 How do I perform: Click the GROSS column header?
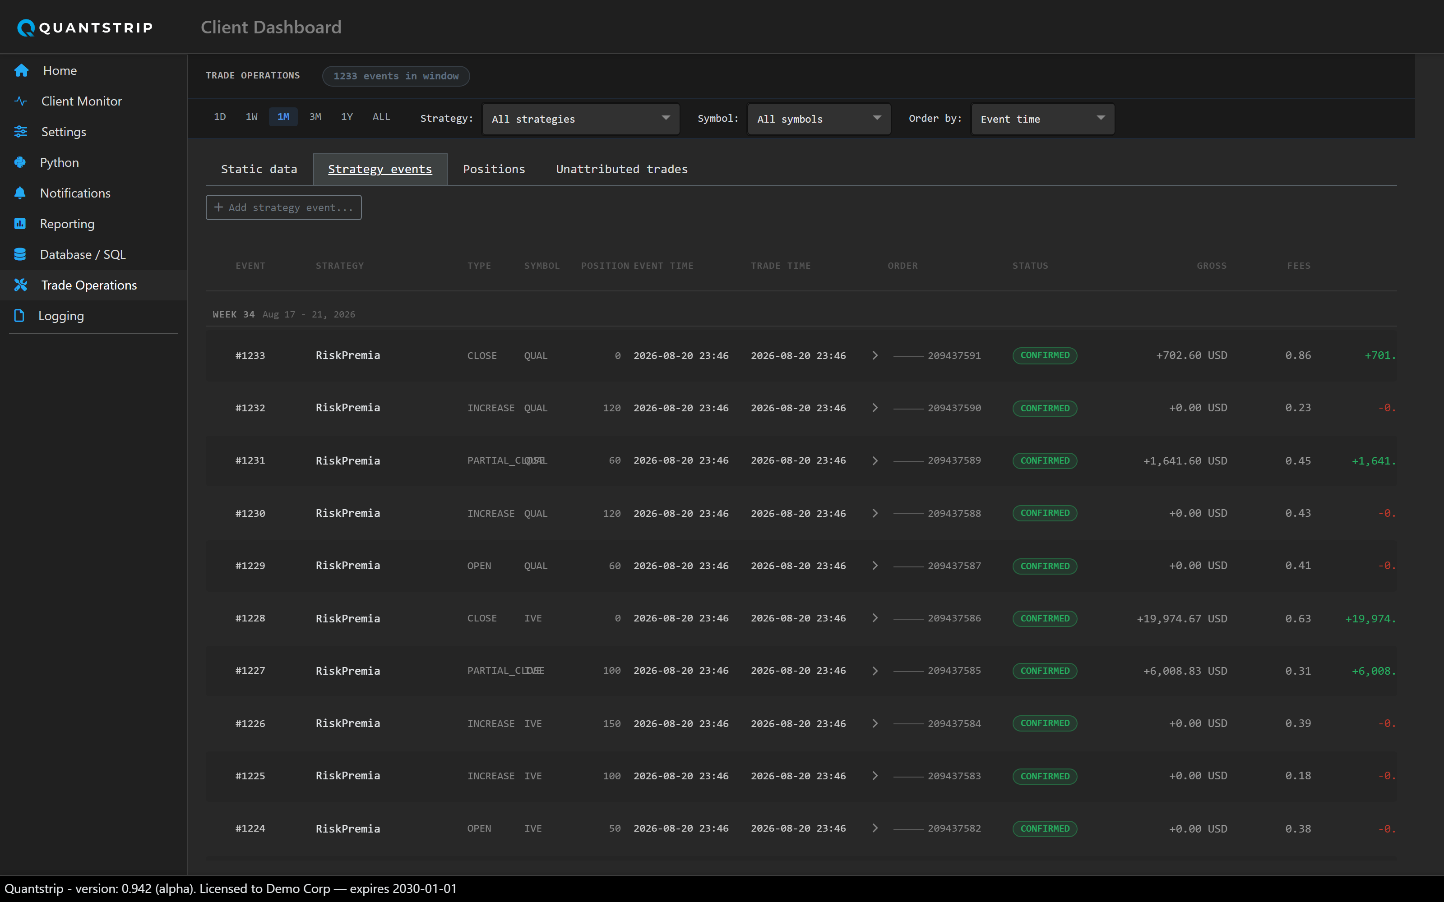click(1211, 266)
